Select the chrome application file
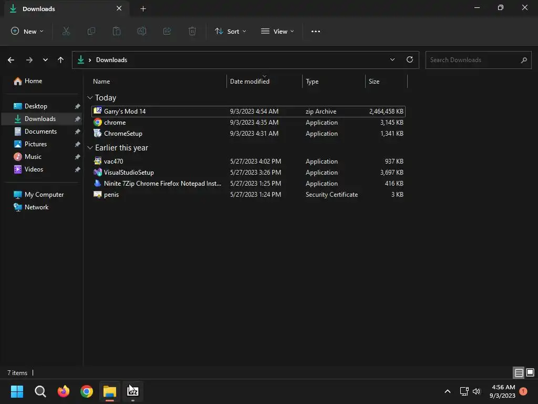The width and height of the screenshot is (538, 404). click(x=249, y=122)
